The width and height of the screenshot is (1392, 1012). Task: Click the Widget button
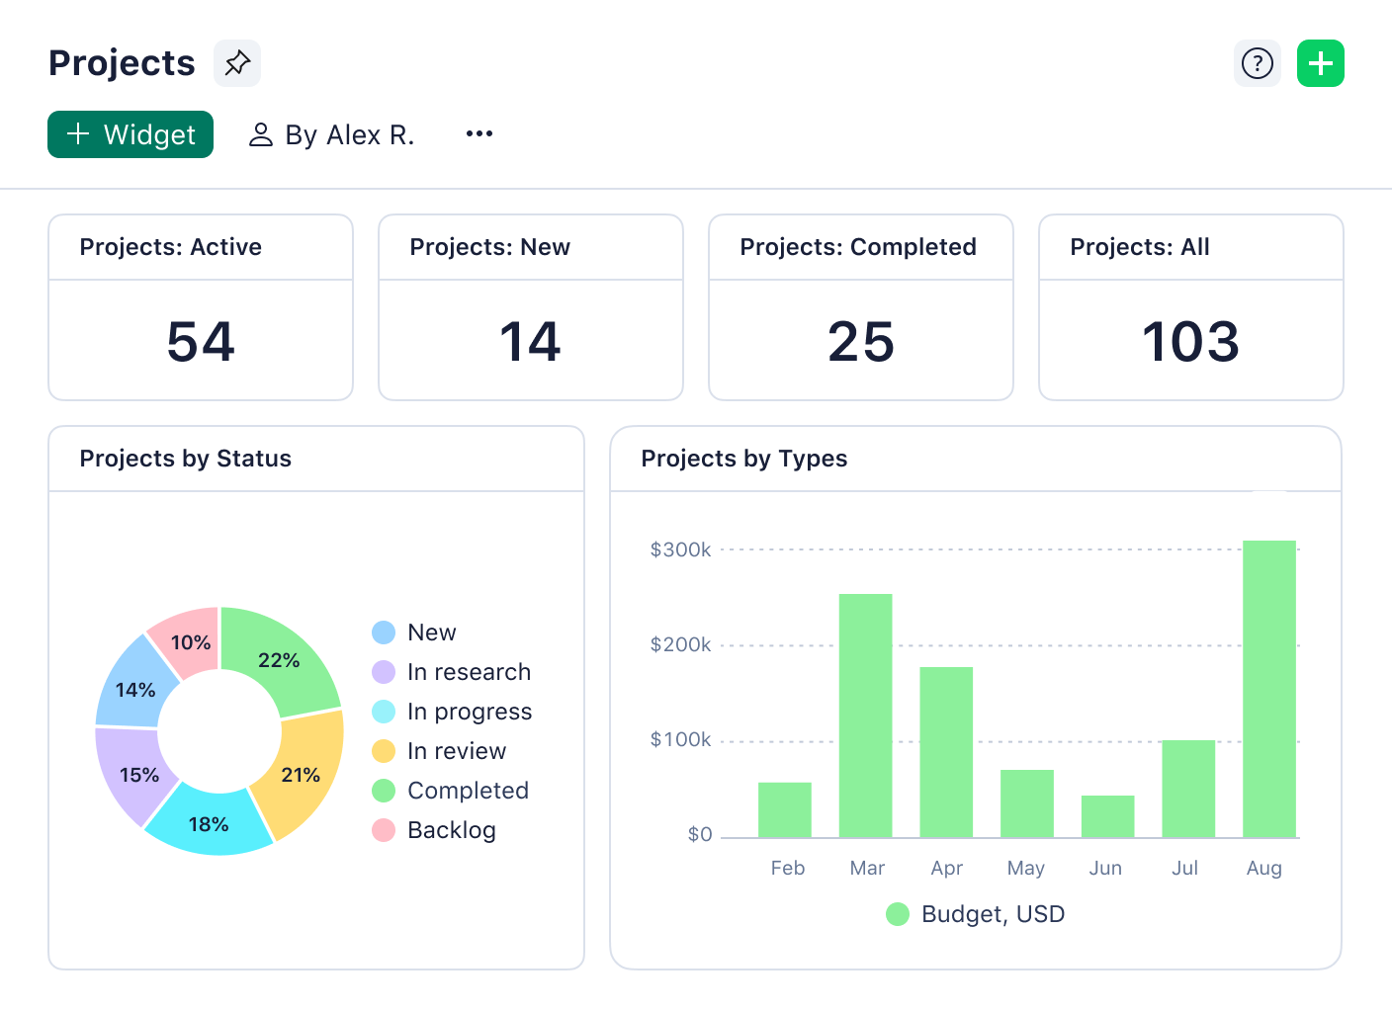130,134
